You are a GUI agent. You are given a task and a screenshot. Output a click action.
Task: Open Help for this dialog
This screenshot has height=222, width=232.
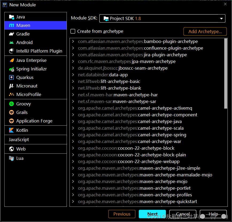213,214
